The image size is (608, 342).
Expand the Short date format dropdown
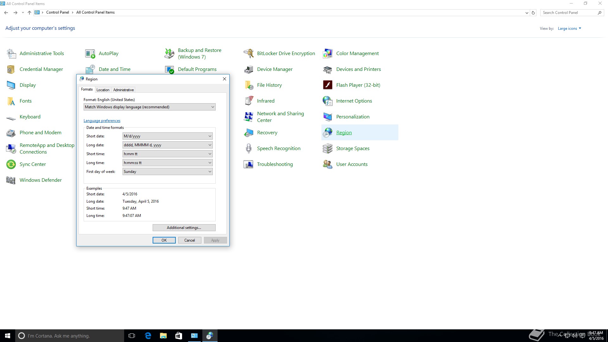click(168, 136)
